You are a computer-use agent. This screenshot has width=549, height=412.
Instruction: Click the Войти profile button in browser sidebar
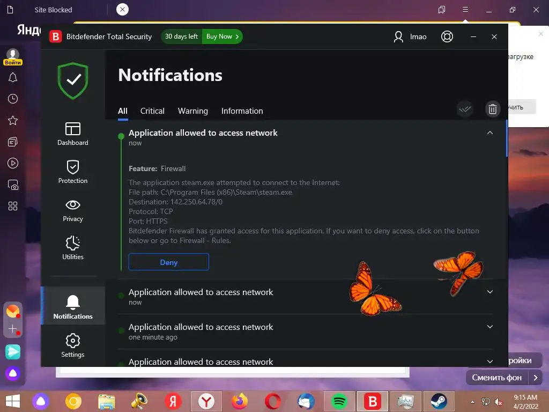(13, 57)
